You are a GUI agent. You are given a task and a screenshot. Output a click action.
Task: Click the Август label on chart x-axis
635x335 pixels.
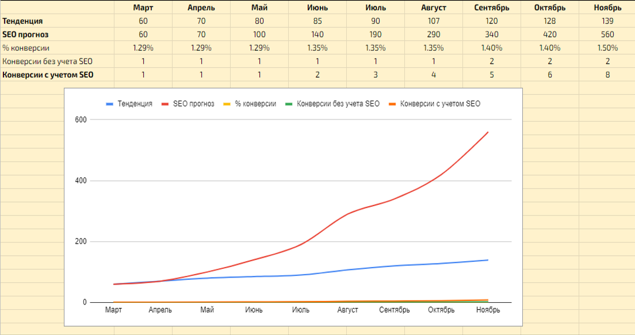348,310
